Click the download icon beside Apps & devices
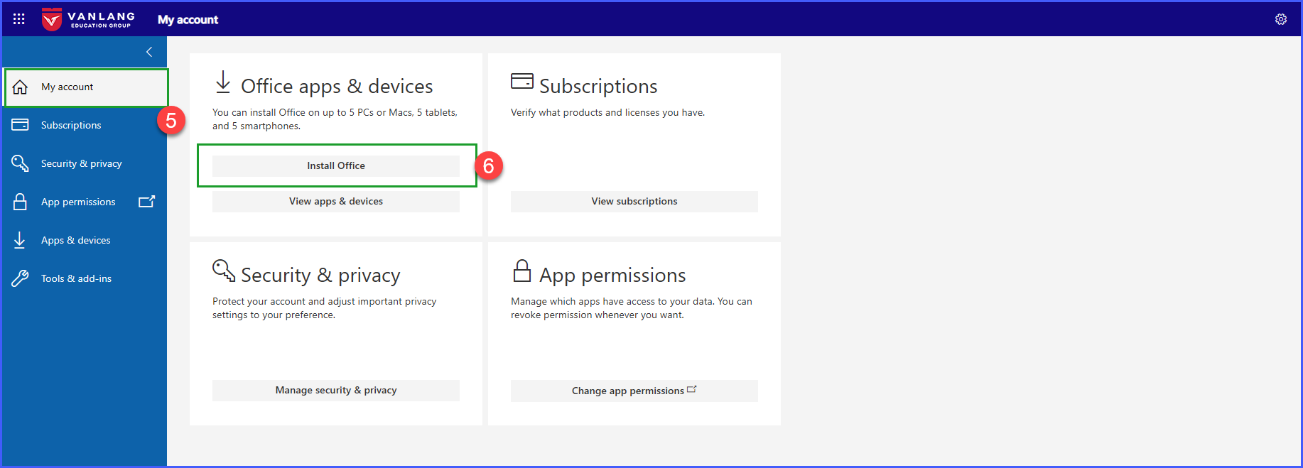Screen dimensions: 1303x468 (20, 240)
